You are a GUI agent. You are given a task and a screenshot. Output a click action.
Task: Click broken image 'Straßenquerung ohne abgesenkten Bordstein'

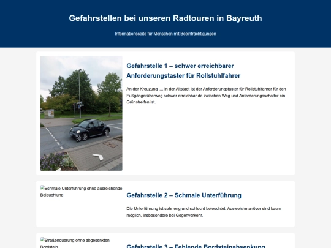click(x=75, y=242)
